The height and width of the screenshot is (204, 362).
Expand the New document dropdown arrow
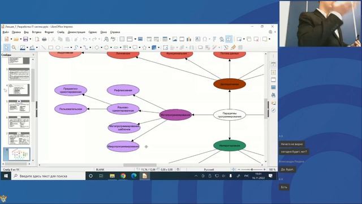(x=11, y=39)
